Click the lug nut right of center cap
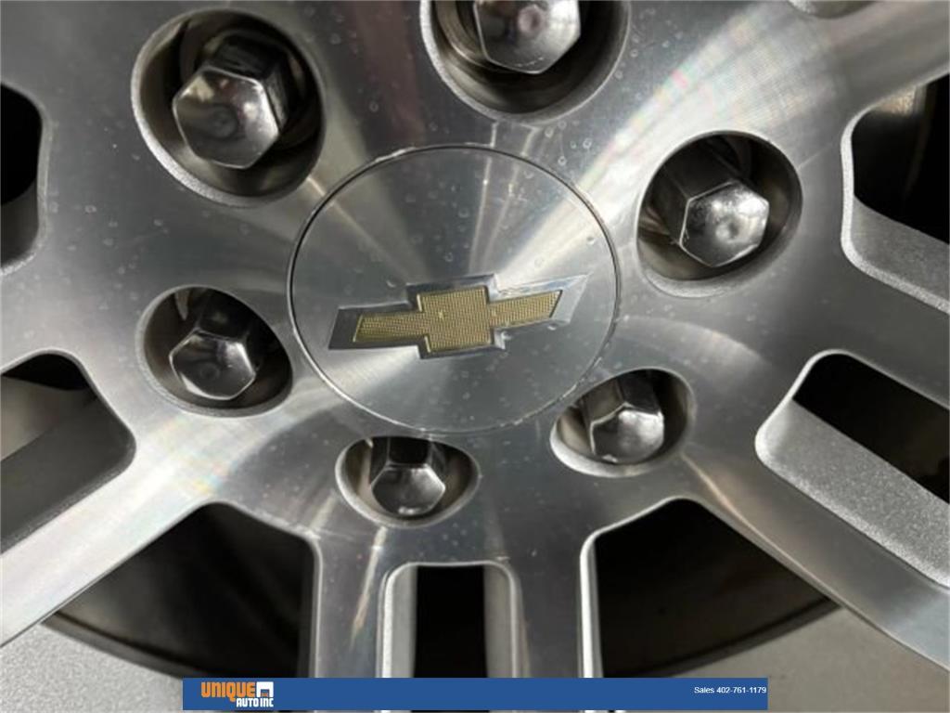950x713 pixels. coord(720,220)
